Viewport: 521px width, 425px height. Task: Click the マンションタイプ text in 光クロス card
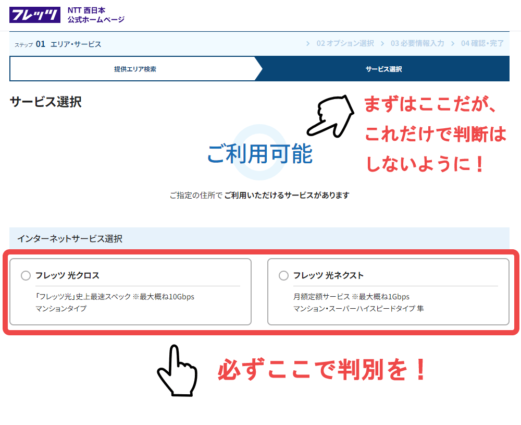[61, 309]
